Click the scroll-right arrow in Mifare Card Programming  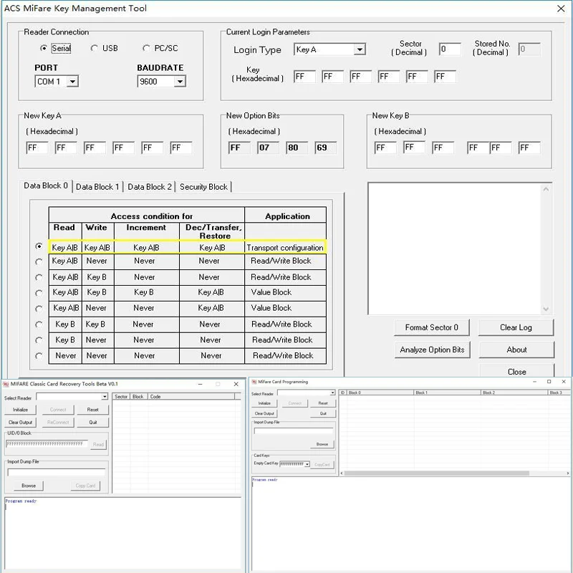coord(568,473)
